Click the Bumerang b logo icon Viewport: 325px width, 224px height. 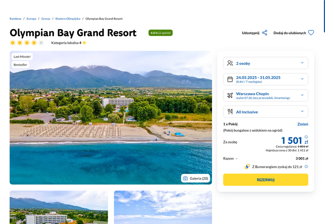pyautogui.click(x=247, y=166)
